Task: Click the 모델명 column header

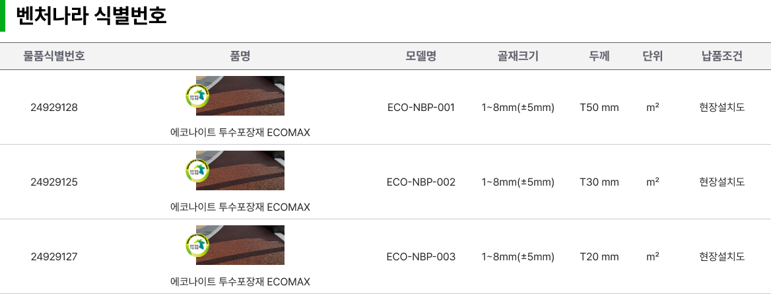Action: pos(421,56)
